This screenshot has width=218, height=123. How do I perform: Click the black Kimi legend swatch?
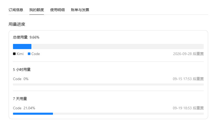coord(14,54)
